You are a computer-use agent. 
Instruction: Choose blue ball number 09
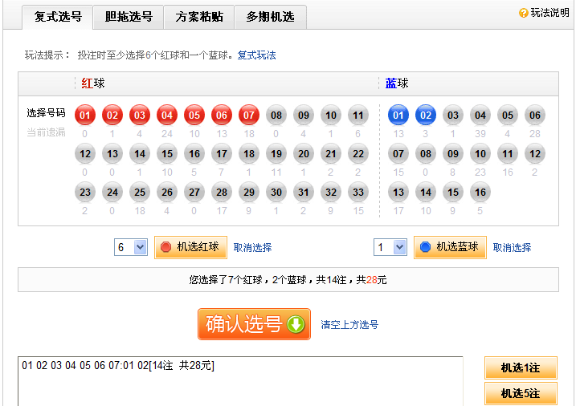pos(453,153)
